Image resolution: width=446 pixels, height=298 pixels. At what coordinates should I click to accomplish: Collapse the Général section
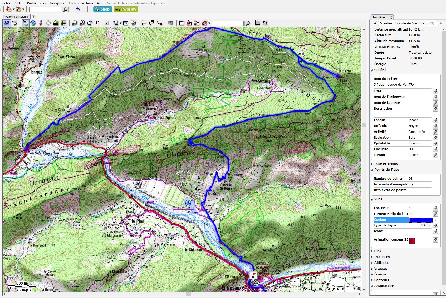pyautogui.click(x=372, y=70)
